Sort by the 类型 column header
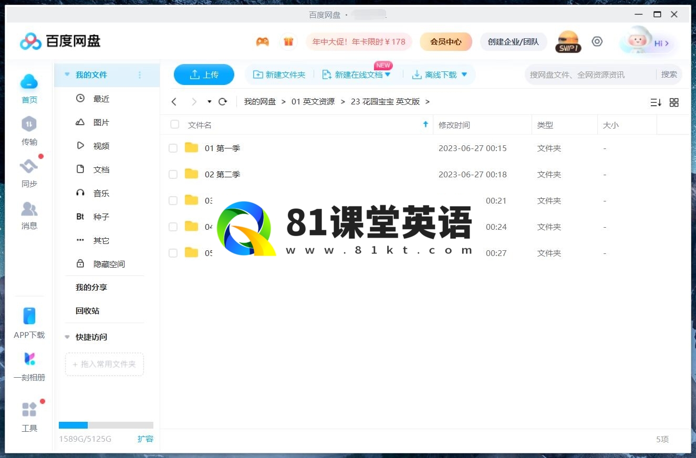This screenshot has height=458, width=696. pyautogui.click(x=545, y=125)
